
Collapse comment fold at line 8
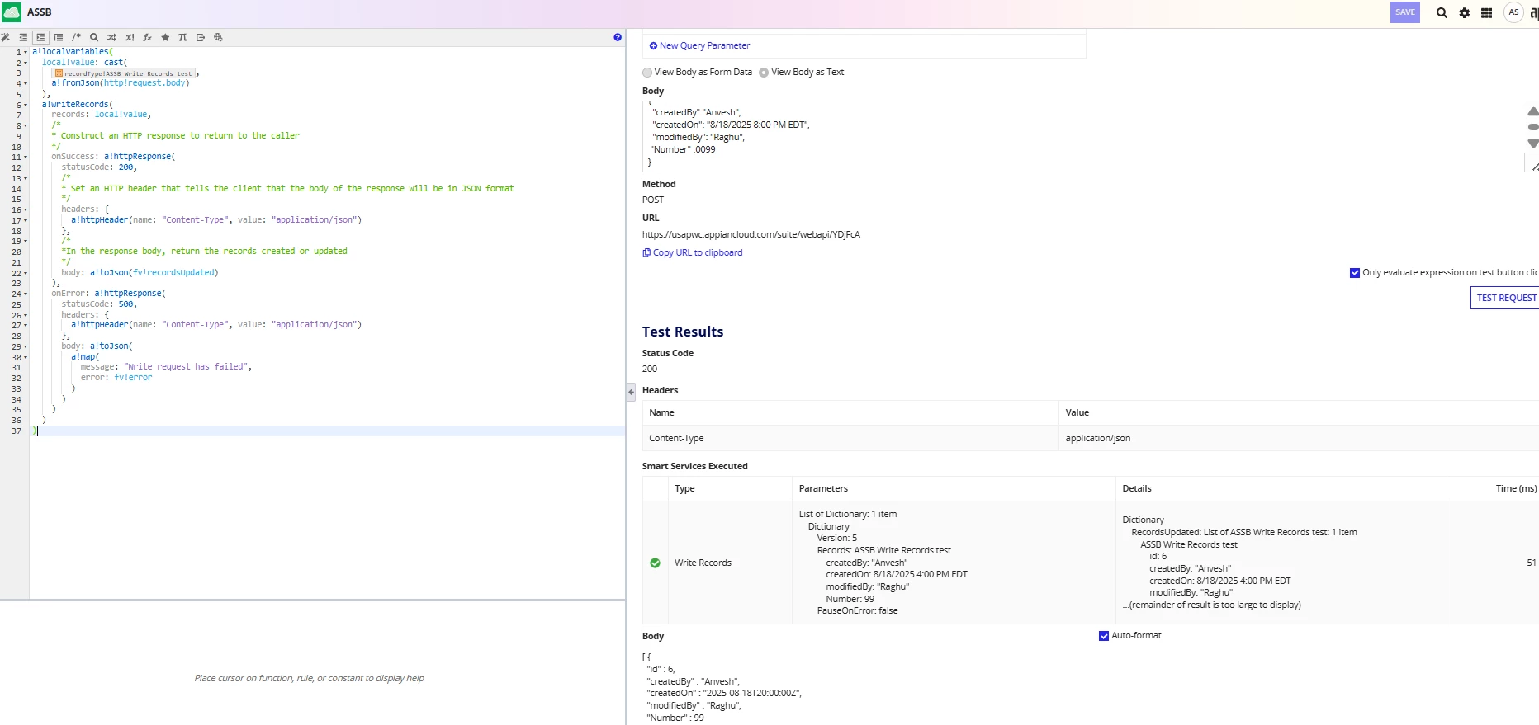26,125
